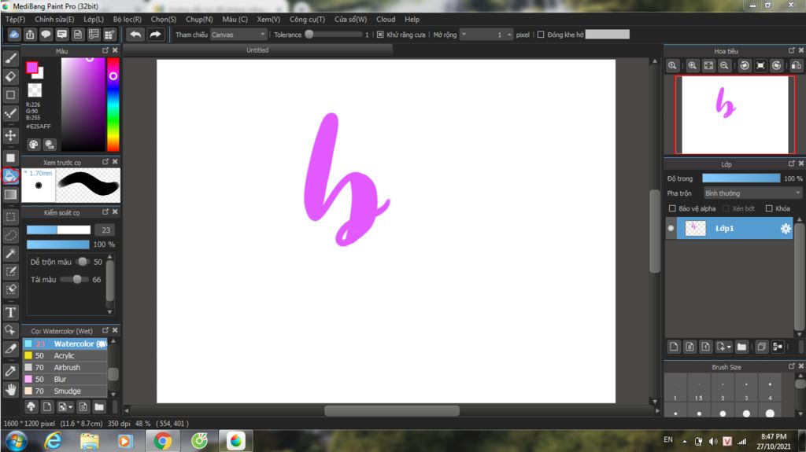Image resolution: width=806 pixels, height=452 pixels.
Task: Zoom in on the navigator panel
Action: pos(693,65)
